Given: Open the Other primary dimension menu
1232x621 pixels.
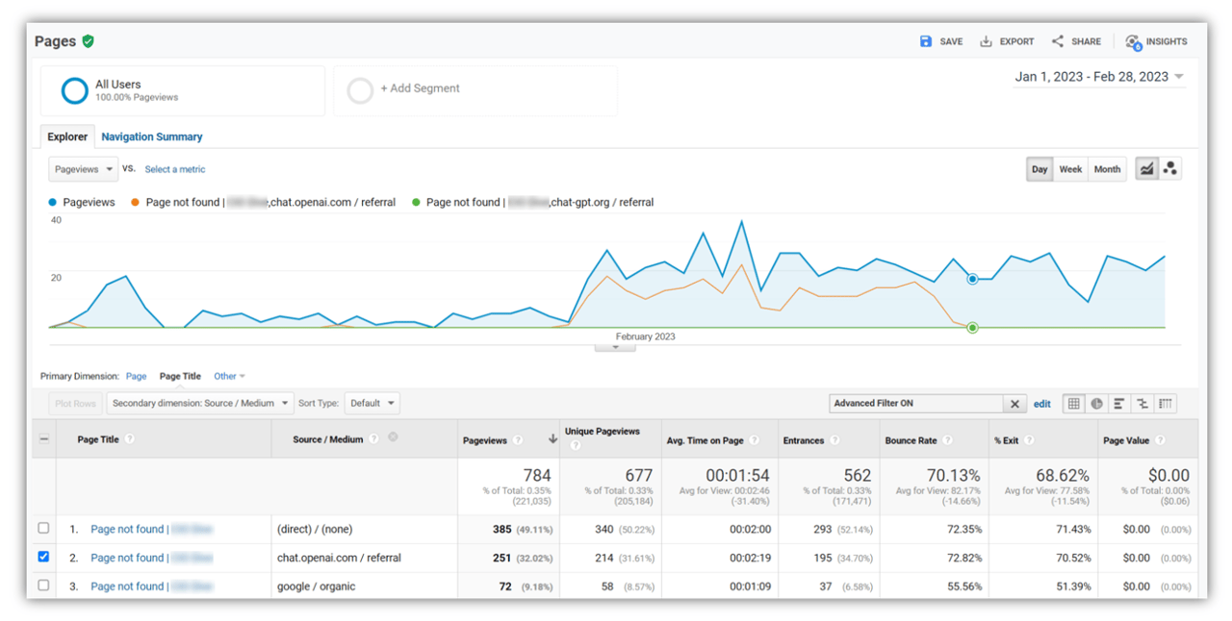Looking at the screenshot, I should coord(228,376).
